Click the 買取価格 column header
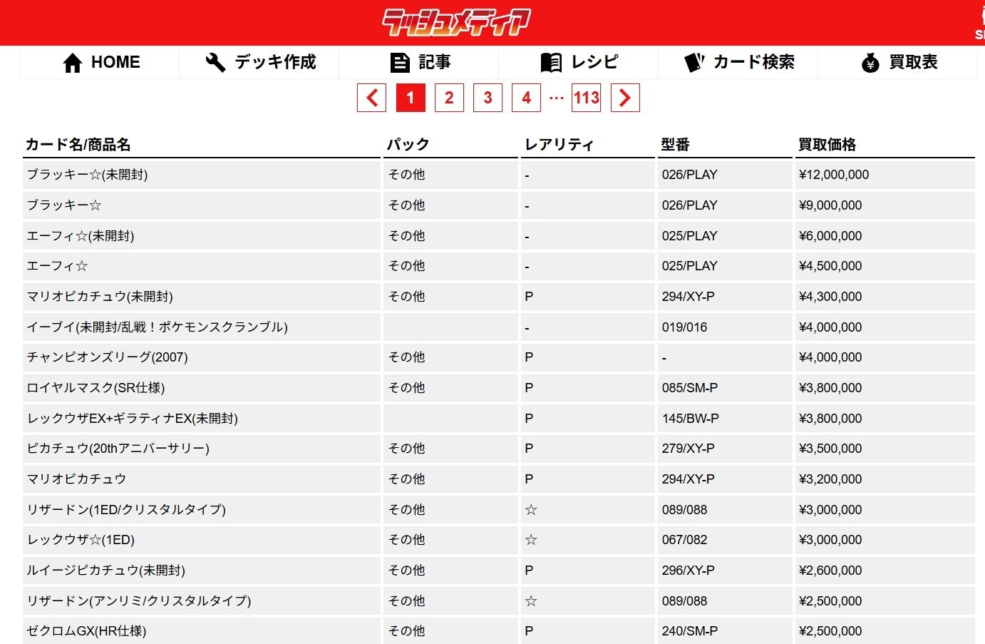Screen dimensions: 985x644 click(x=827, y=145)
